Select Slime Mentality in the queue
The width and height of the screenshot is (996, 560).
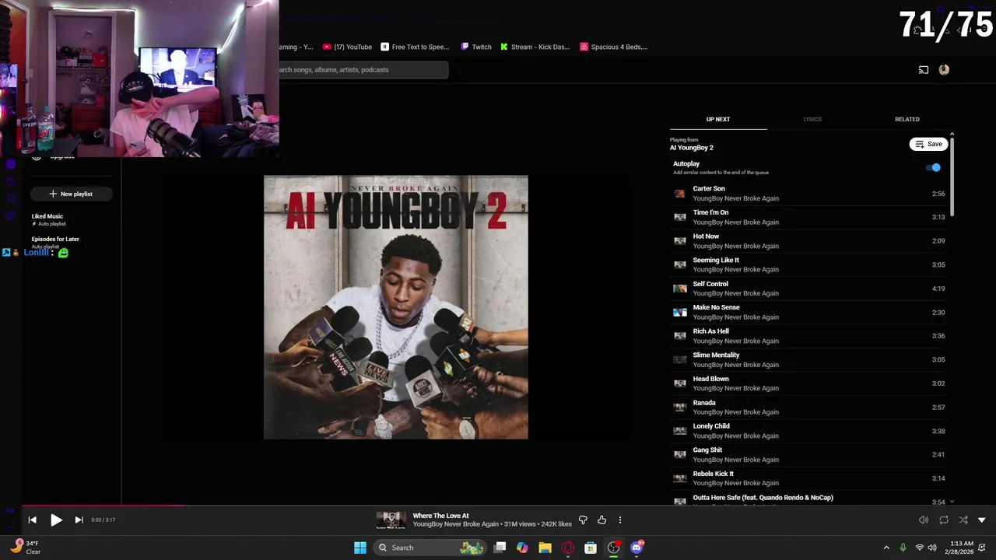click(x=809, y=359)
